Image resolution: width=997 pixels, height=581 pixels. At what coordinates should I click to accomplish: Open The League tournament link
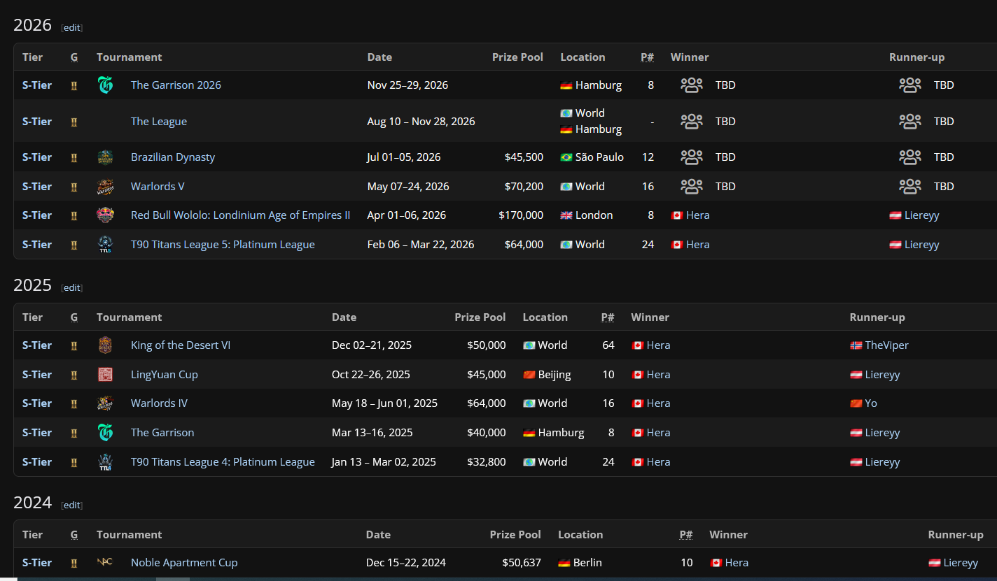pos(159,122)
